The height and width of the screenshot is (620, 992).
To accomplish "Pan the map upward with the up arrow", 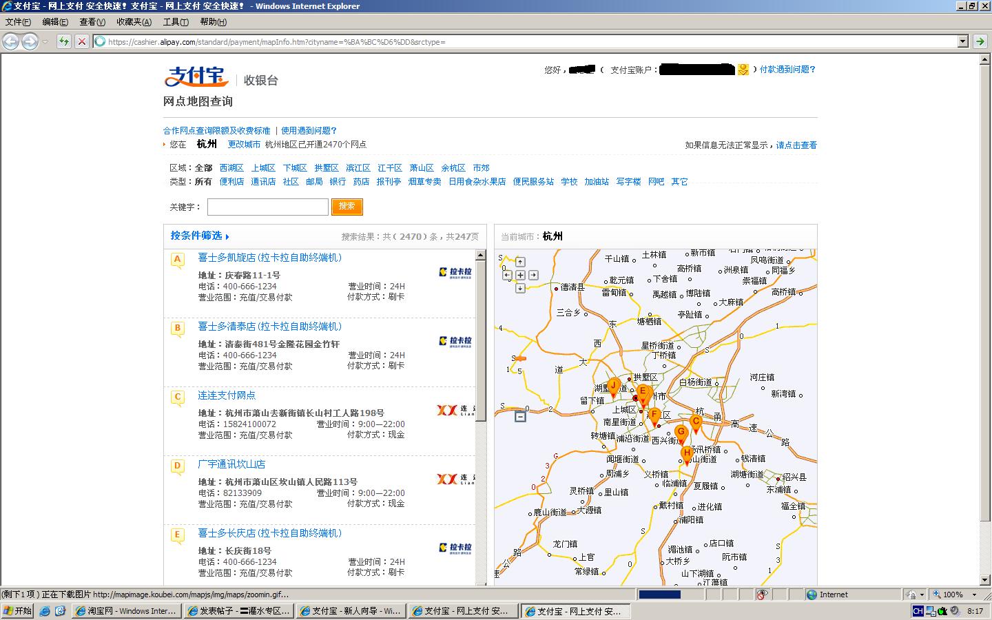I will coord(520,262).
